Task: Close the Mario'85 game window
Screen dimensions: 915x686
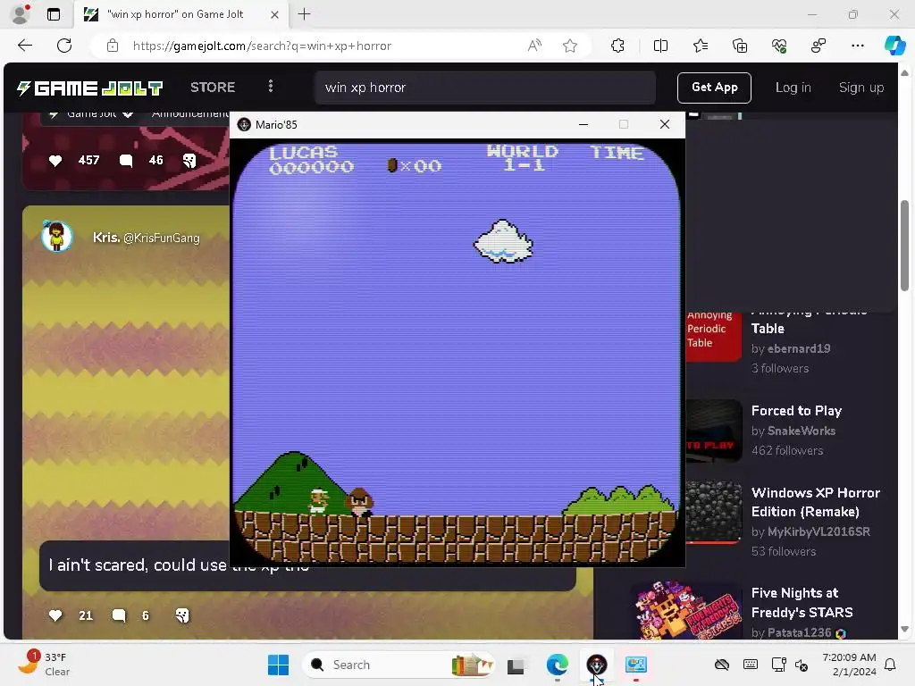Action: 664,124
